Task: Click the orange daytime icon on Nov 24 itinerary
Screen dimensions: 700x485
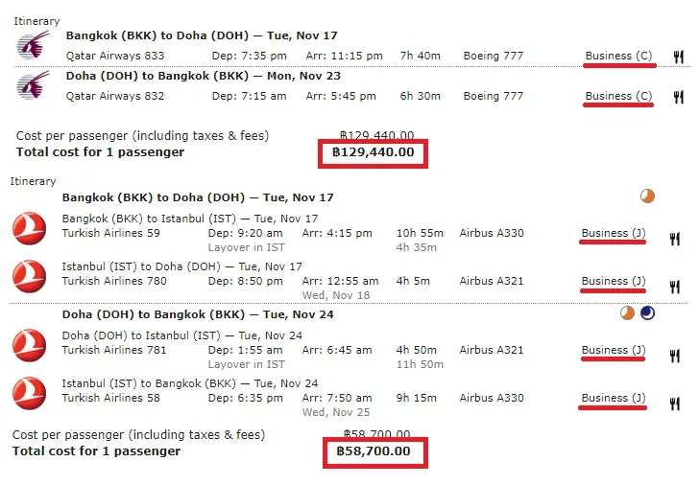Action: click(x=627, y=313)
